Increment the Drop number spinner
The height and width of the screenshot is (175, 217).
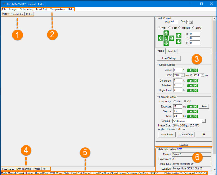click(x=191, y=21)
